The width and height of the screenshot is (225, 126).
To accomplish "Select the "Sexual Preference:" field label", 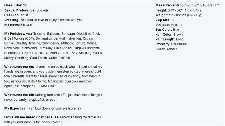I will (20, 10).
